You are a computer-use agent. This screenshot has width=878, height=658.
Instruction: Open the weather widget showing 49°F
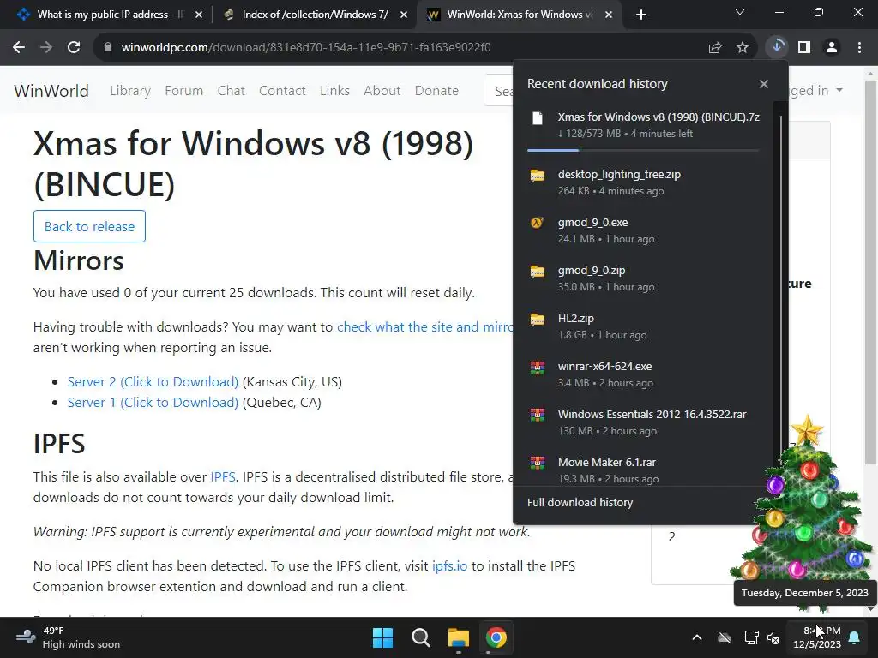click(67, 637)
